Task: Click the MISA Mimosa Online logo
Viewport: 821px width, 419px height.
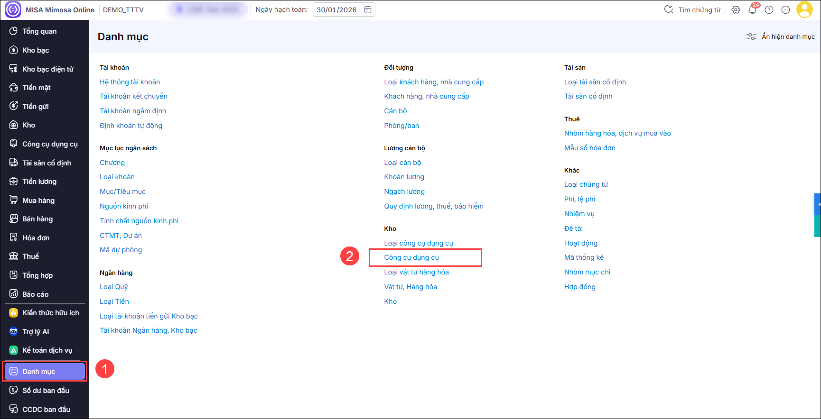Action: pos(13,9)
